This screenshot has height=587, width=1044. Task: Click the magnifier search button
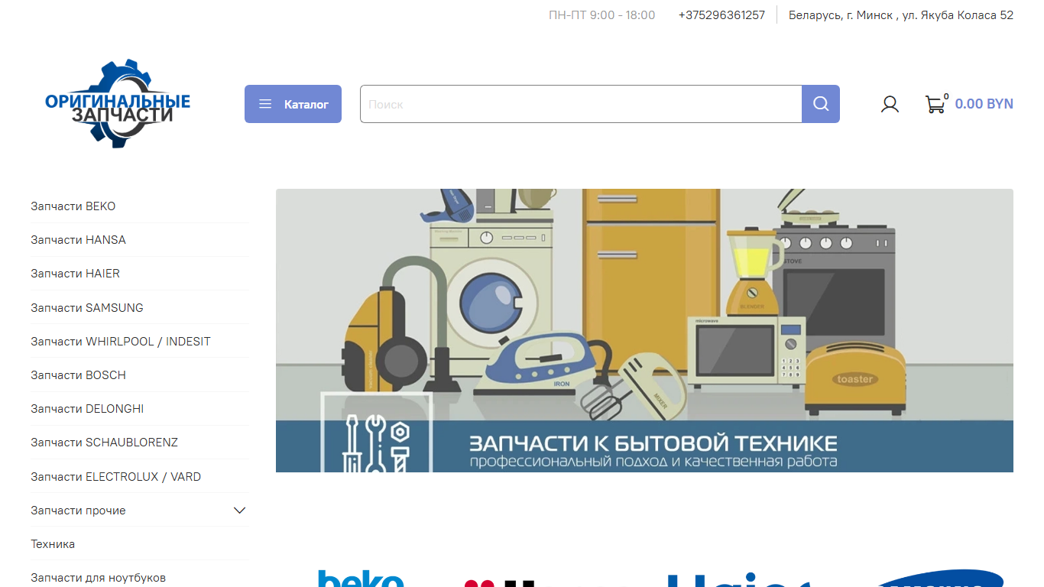pyautogui.click(x=821, y=104)
